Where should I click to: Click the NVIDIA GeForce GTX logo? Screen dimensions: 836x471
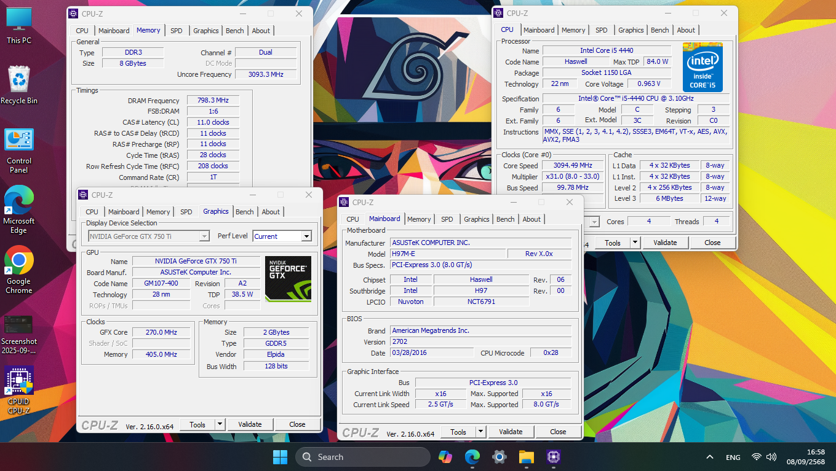point(288,279)
